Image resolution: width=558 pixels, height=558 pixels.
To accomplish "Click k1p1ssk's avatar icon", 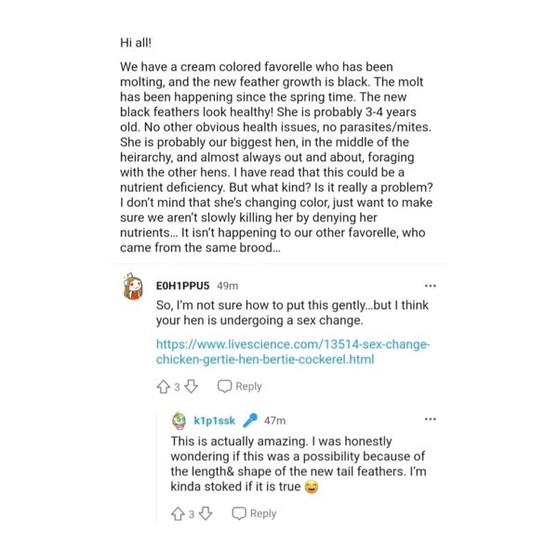I will point(179,420).
